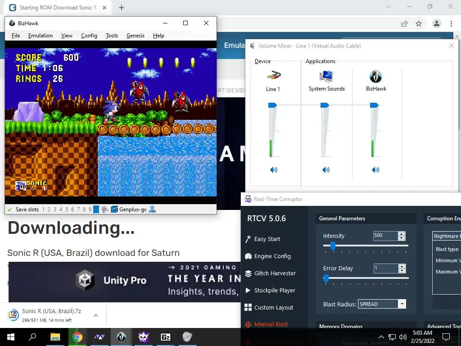Open the View menu in BizHawk
Viewport: 461px width, 346px height.
coord(67,36)
